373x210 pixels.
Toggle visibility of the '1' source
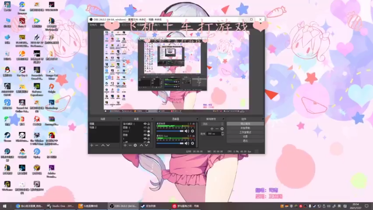(145, 138)
